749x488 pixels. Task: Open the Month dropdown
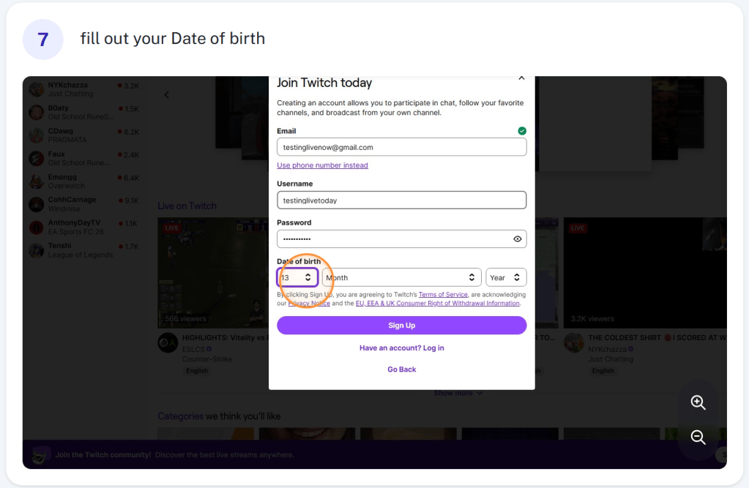coord(402,277)
